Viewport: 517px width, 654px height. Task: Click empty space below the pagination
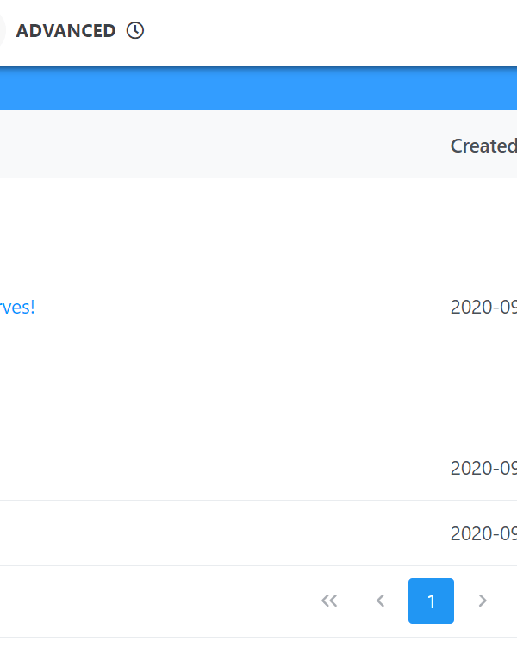coord(258,645)
